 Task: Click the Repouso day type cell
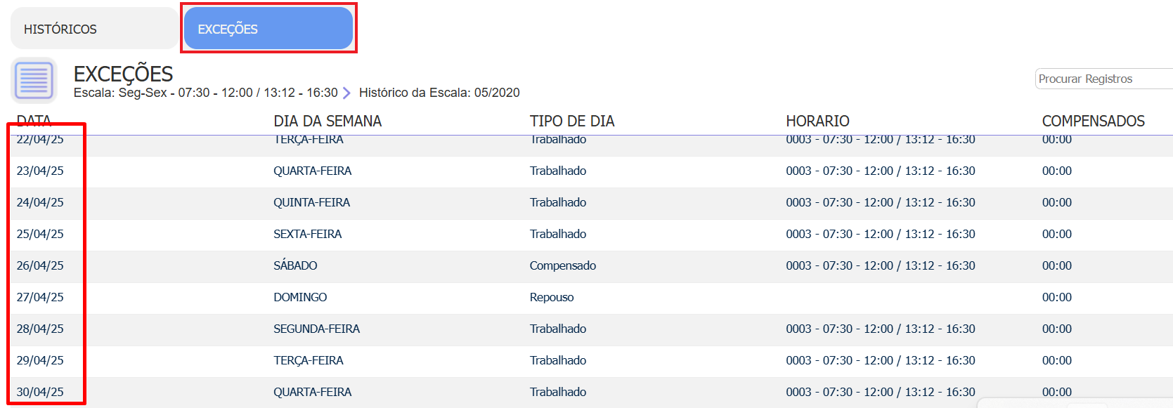pos(552,297)
